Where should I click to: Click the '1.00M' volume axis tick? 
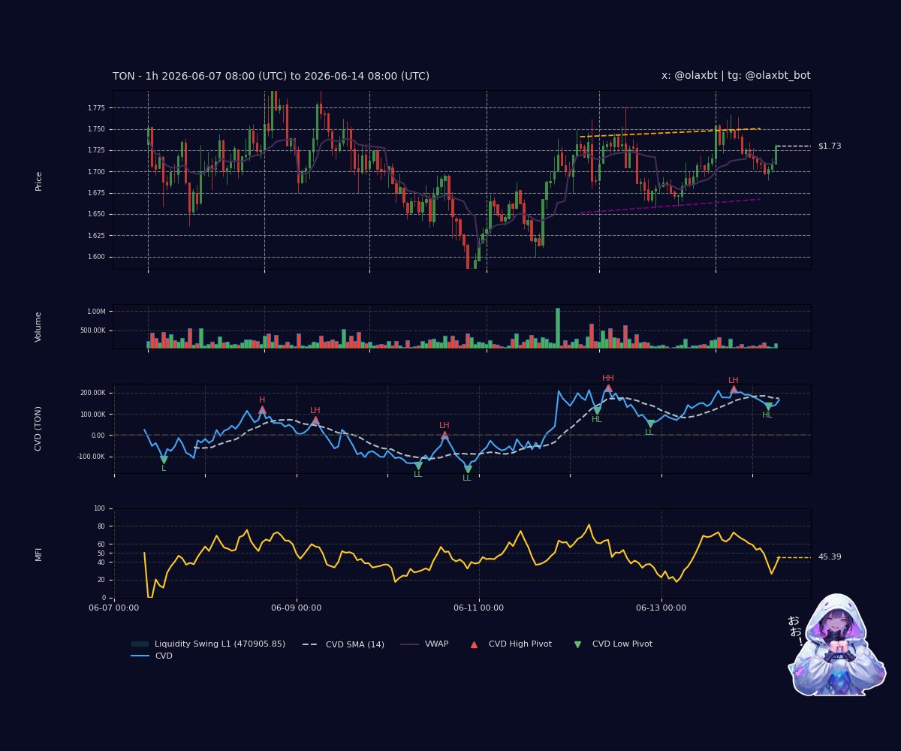[x=96, y=312]
